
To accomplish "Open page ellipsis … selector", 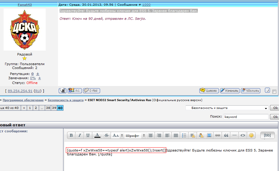I will 42,108.
